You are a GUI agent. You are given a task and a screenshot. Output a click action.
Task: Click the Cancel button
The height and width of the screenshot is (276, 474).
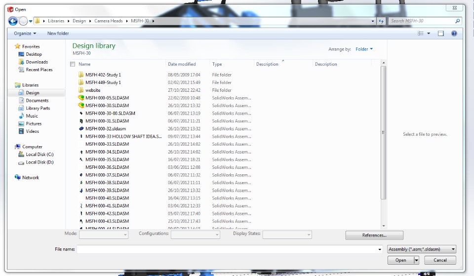click(440, 260)
